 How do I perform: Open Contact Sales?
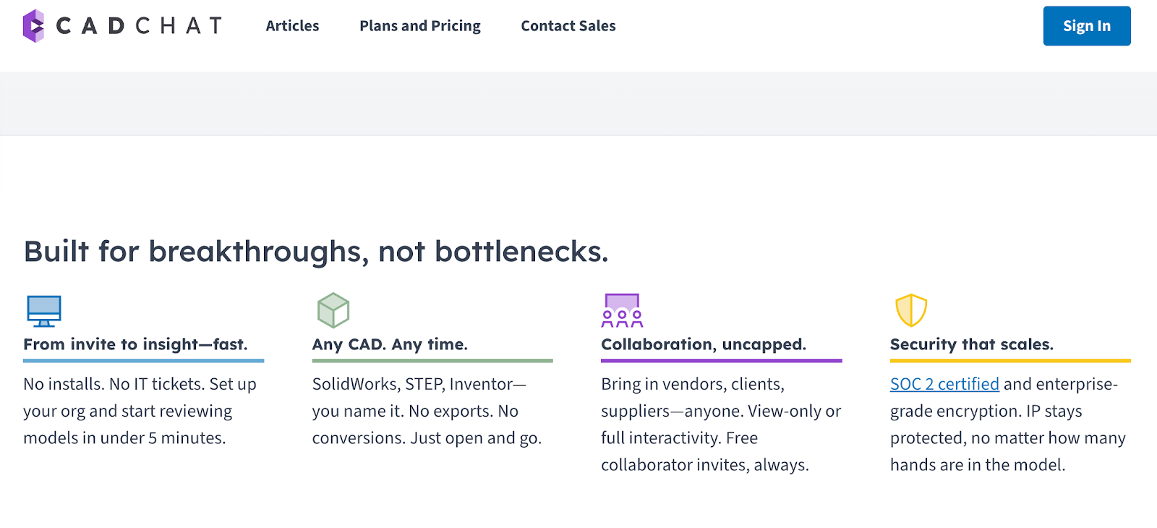click(568, 25)
